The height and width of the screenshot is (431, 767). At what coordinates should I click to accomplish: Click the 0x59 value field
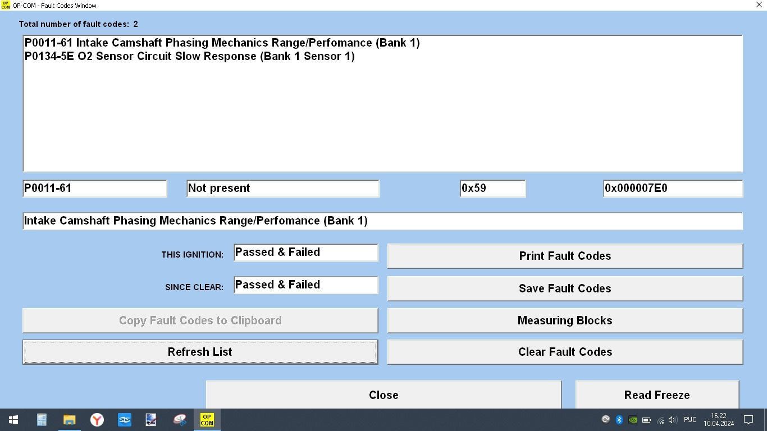(x=493, y=189)
